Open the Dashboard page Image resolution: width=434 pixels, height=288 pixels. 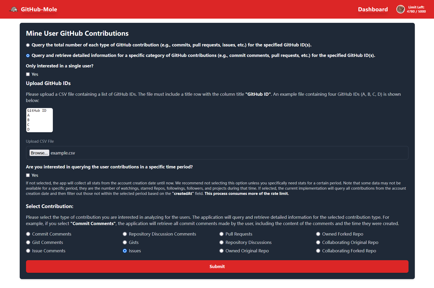(373, 9)
